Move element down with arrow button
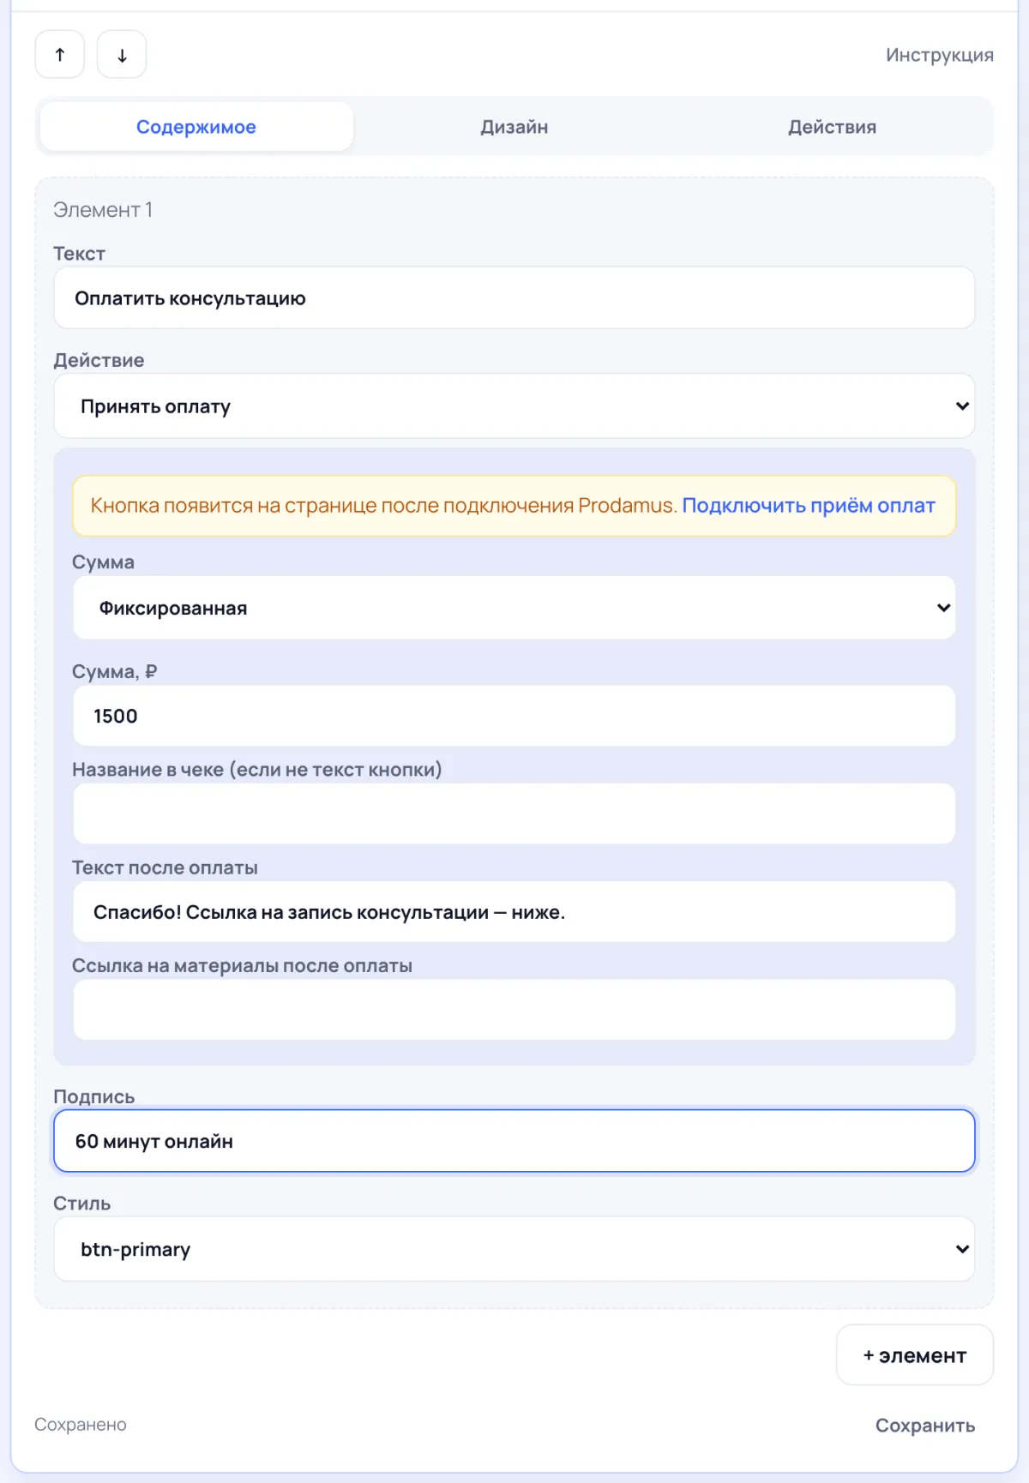Viewport: 1029px width, 1483px height. point(122,55)
